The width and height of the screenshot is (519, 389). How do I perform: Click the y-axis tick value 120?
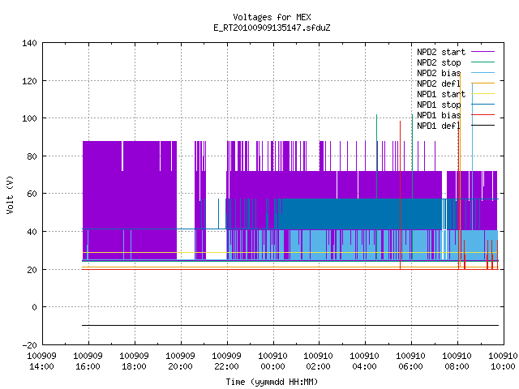tap(29, 81)
